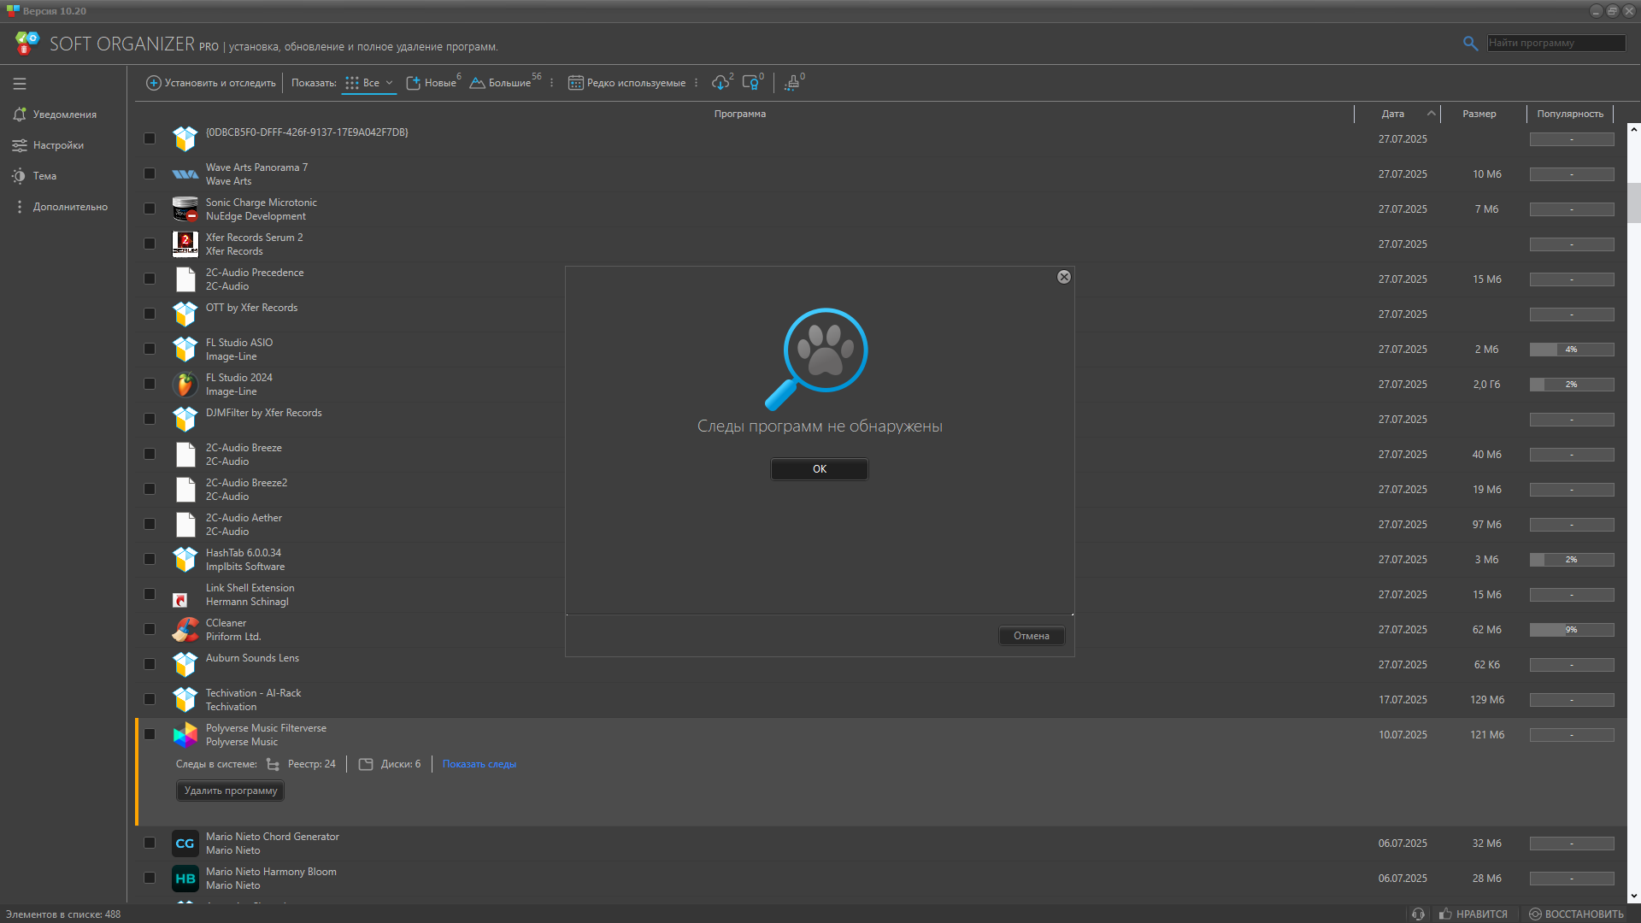1641x923 pixels.
Task: Click the Link Shell Extension icon
Action: [x=180, y=600]
